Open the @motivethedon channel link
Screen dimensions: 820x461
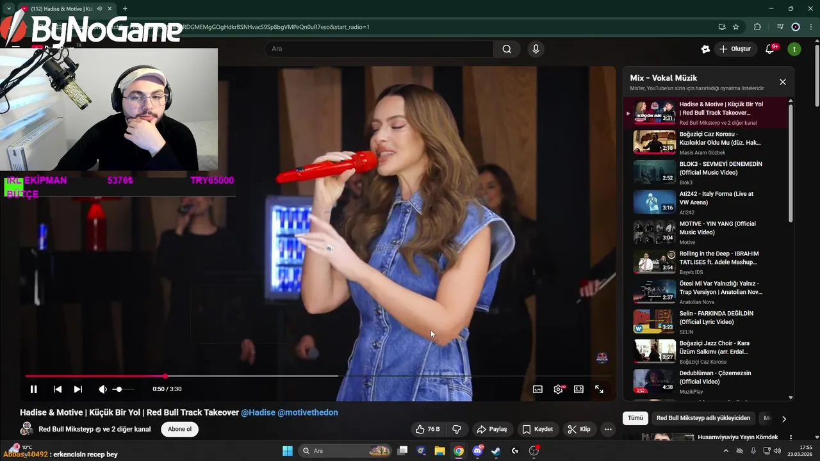coord(307,412)
